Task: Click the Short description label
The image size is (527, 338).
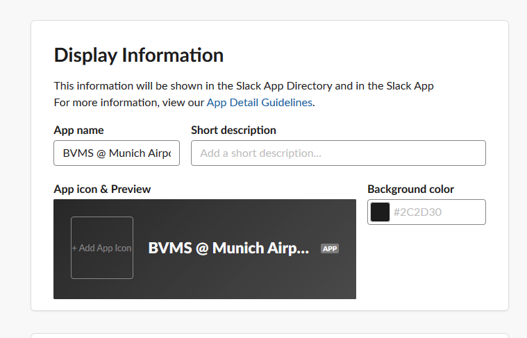Action: (233, 130)
